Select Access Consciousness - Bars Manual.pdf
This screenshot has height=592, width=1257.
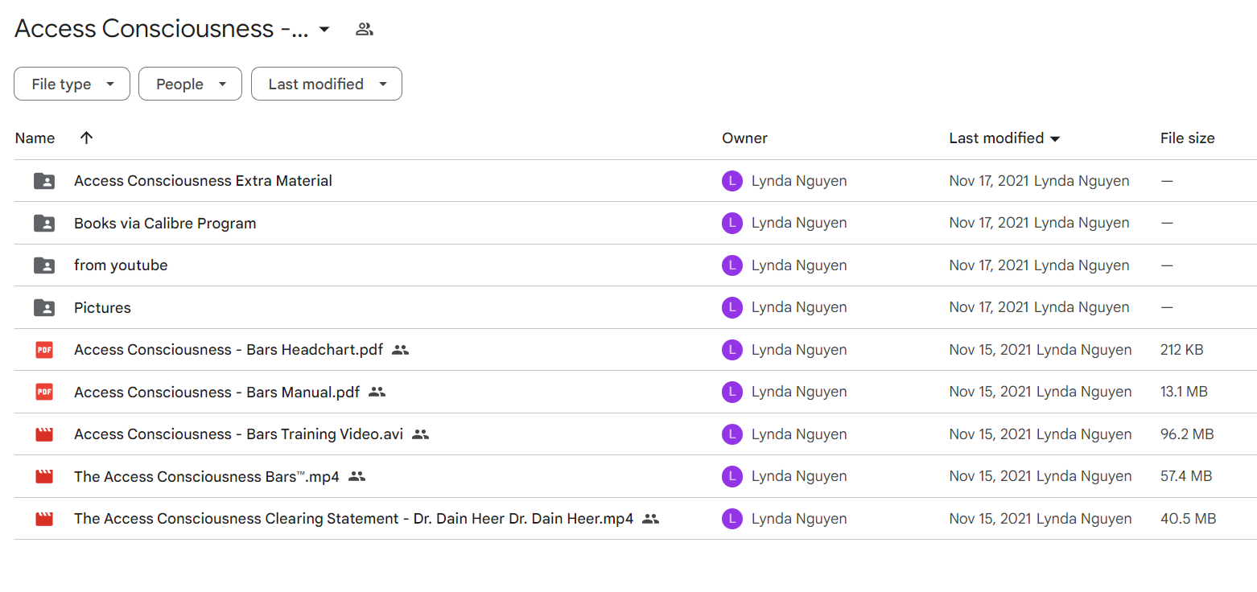pos(216,392)
